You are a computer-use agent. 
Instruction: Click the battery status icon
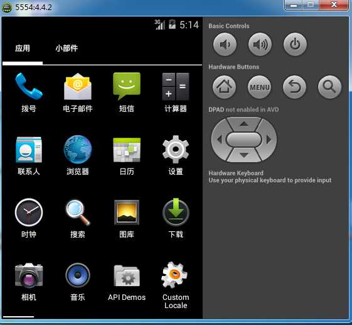172,25
